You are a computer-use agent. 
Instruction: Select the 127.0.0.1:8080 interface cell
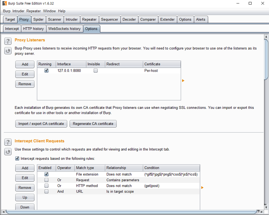[71, 71]
